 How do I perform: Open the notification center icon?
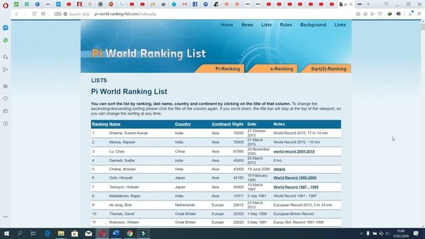click(416, 233)
